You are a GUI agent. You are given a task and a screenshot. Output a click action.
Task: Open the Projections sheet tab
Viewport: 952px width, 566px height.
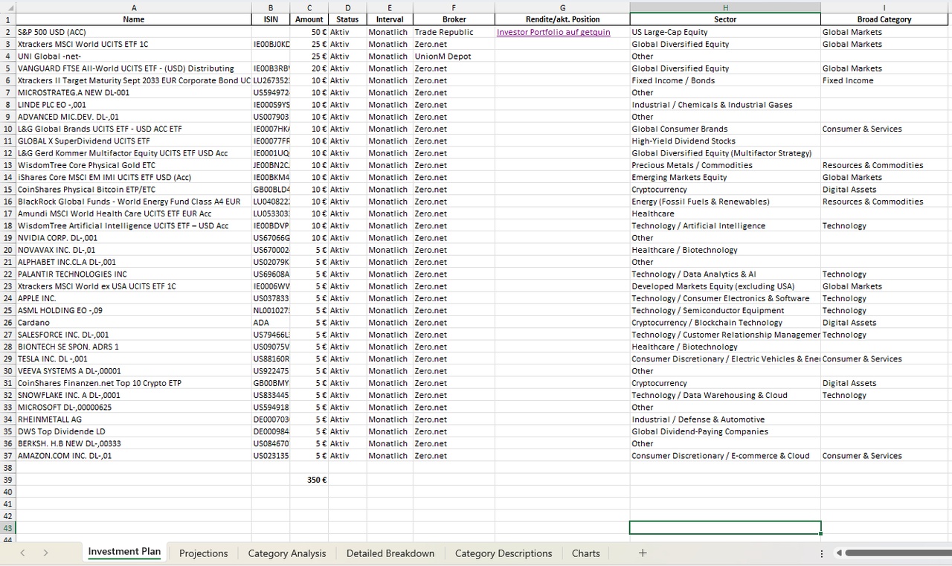point(203,553)
